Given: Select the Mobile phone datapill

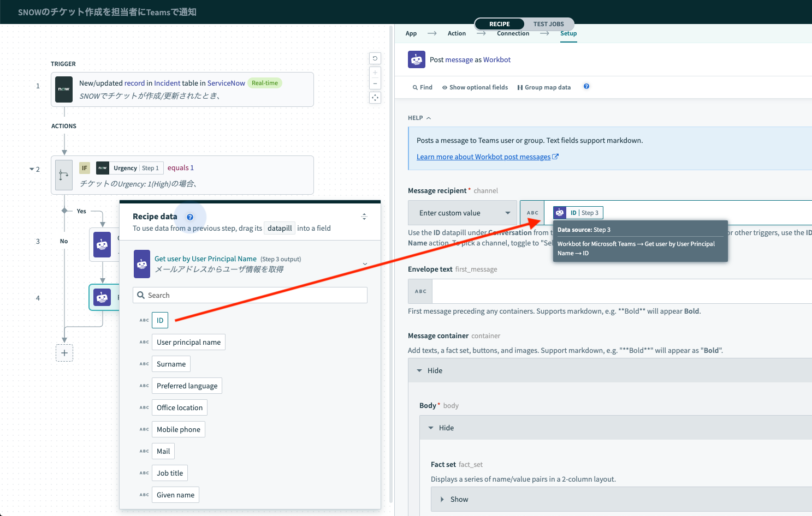Looking at the screenshot, I should [179, 429].
